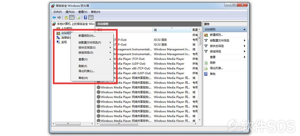Sort by the 配置文件 column header
Screen dimensions: 300x136
[194, 30]
